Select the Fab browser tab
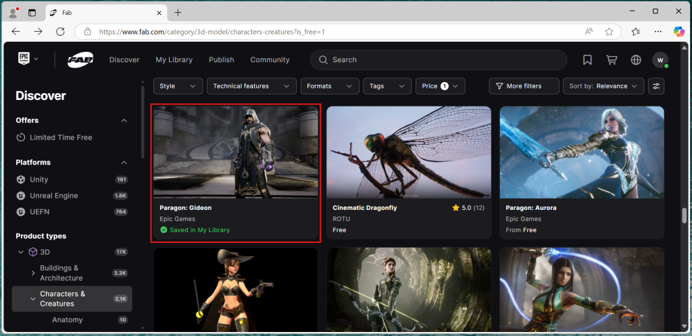This screenshot has height=336, width=692. click(x=105, y=13)
